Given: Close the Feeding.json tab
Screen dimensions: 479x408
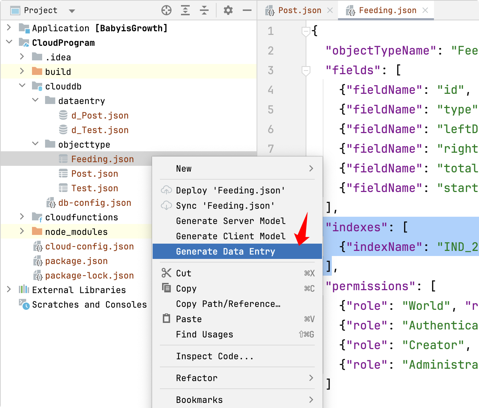Looking at the screenshot, I should coord(425,11).
